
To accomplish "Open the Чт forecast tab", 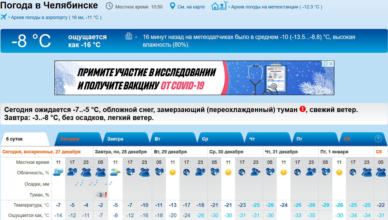I will tap(252, 139).
